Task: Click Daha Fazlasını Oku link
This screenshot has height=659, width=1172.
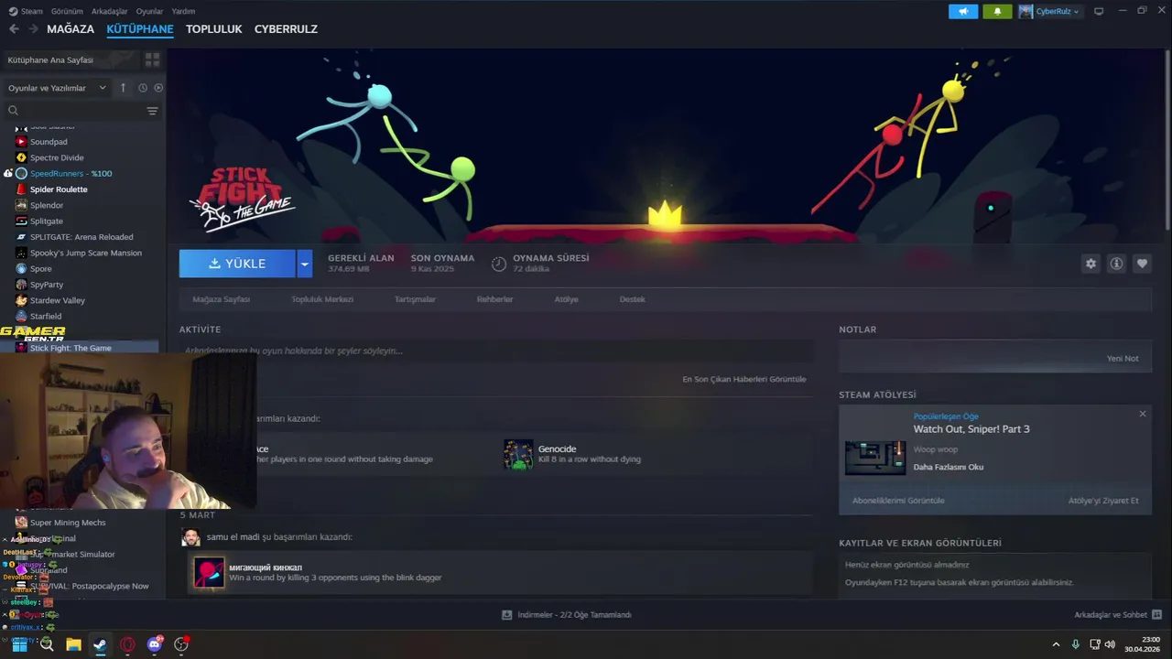Action: click(948, 467)
